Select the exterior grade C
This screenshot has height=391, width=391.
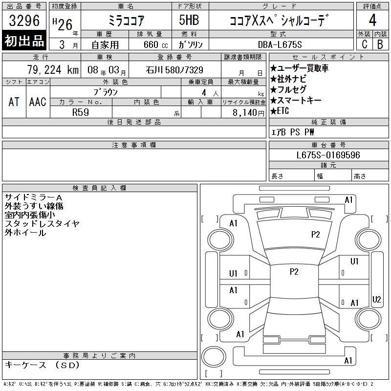[365, 44]
